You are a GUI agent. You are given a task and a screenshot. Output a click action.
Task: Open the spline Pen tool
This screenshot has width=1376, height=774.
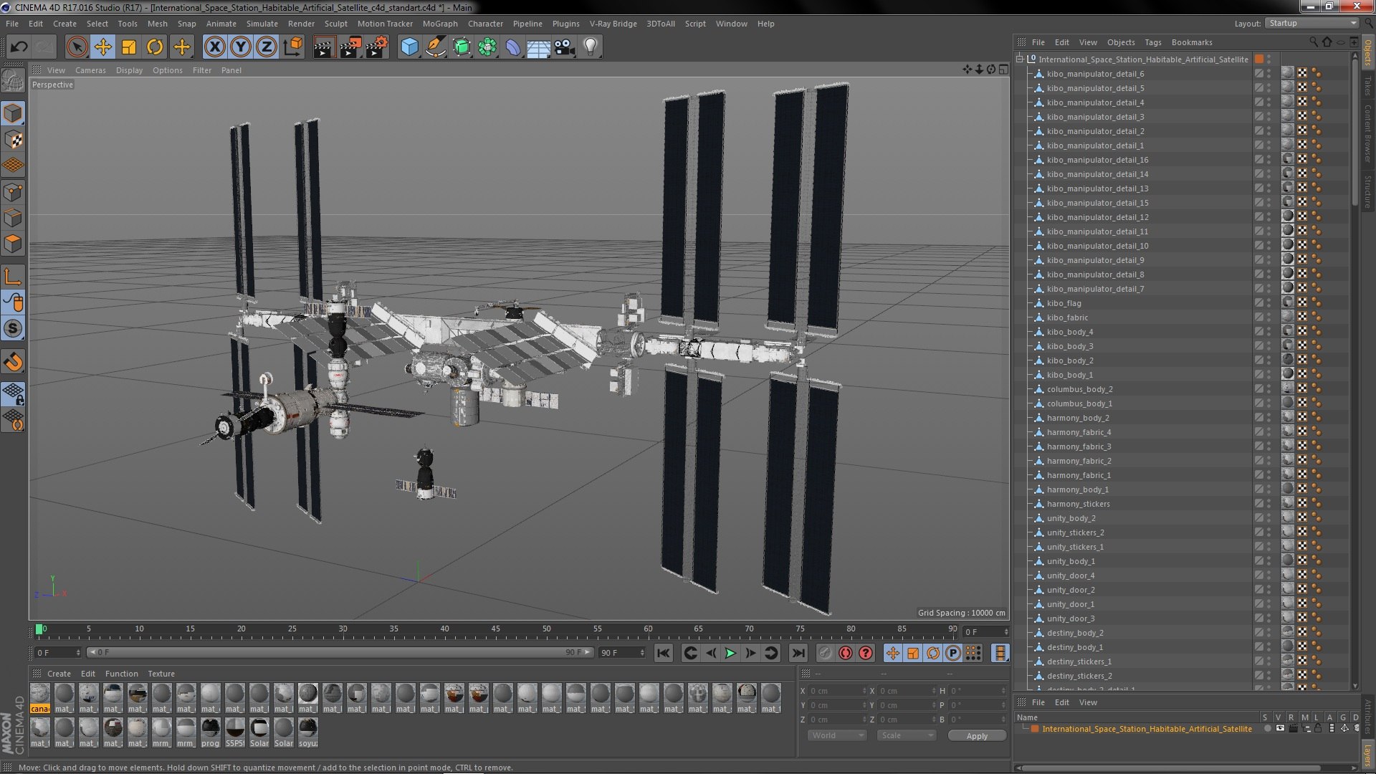435,47
